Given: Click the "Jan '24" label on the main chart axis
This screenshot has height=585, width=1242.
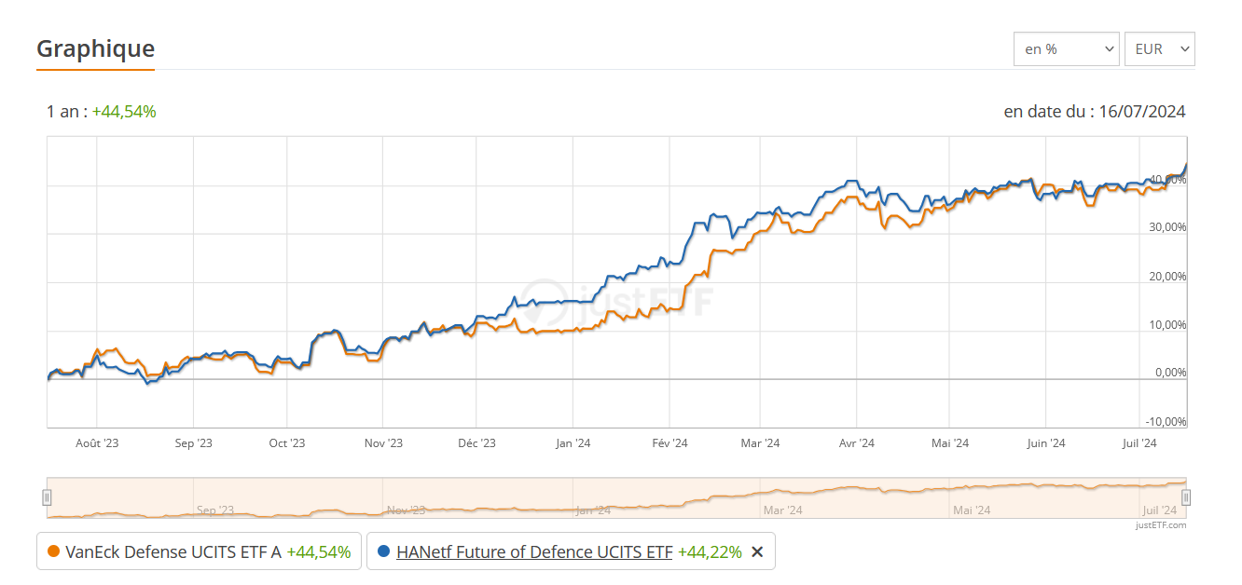Looking at the screenshot, I should point(573,443).
